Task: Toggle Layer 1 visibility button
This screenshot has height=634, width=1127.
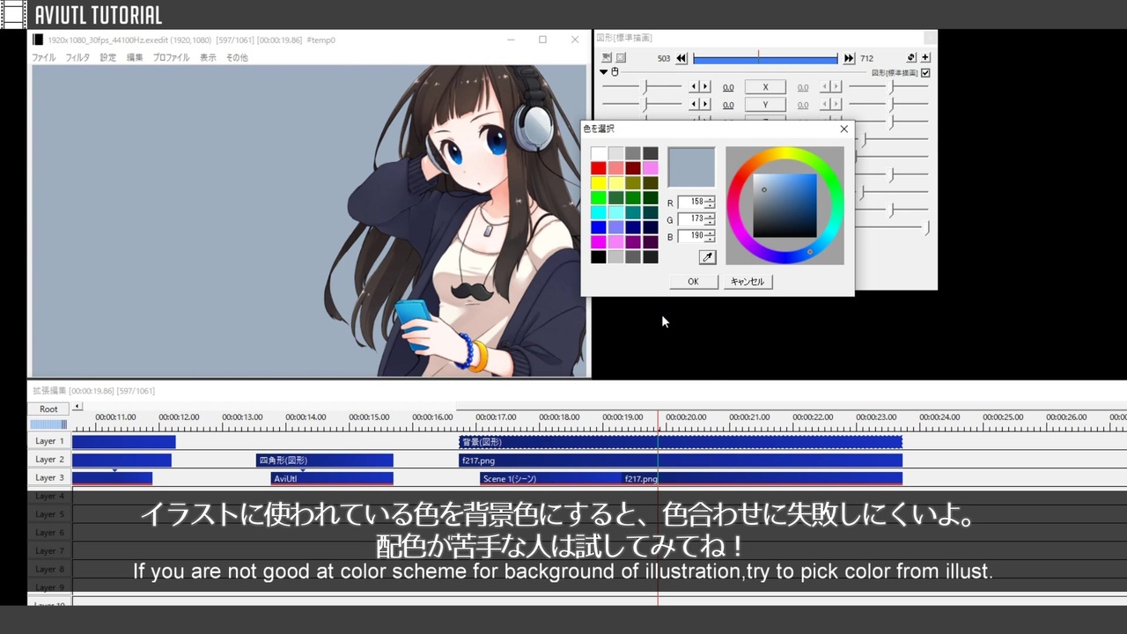Action: click(x=49, y=441)
